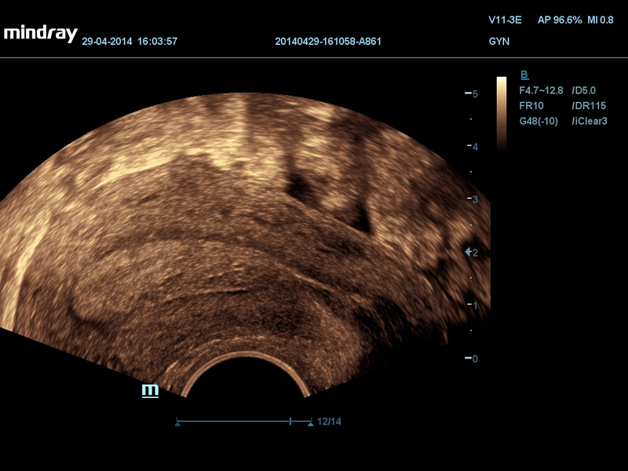Click the cine loop start triangle marker

177,424
